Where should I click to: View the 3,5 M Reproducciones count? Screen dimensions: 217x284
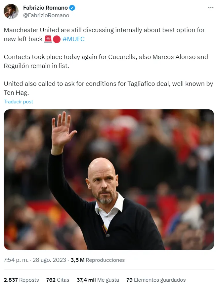coord(98,260)
